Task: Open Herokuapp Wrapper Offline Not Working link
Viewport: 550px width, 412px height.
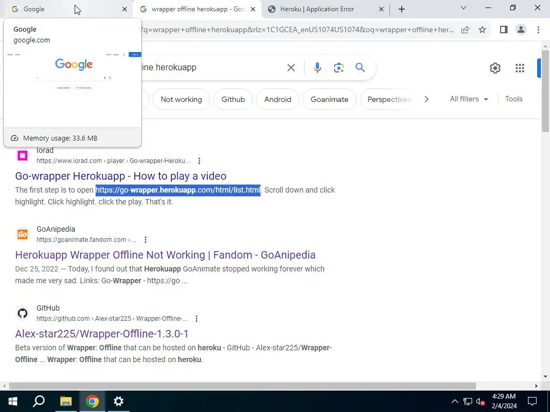Action: pyautogui.click(x=165, y=255)
